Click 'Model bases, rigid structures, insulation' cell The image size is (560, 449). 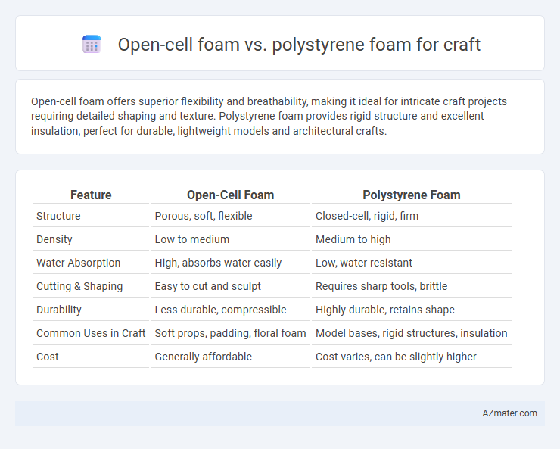[x=411, y=333]
